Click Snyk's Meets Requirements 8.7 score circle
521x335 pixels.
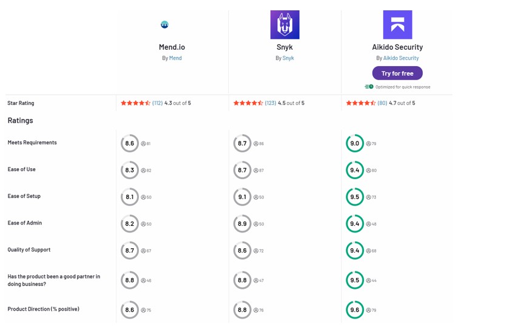[x=242, y=143]
